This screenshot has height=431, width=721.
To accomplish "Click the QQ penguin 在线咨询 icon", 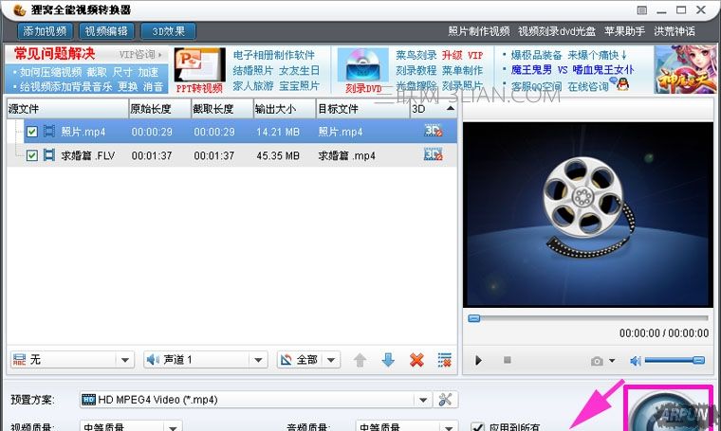I will coord(622,84).
